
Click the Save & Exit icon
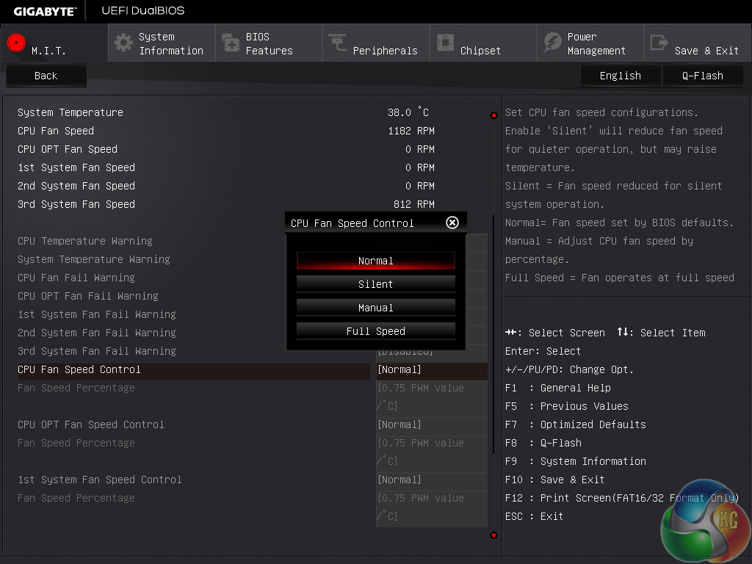click(x=659, y=43)
